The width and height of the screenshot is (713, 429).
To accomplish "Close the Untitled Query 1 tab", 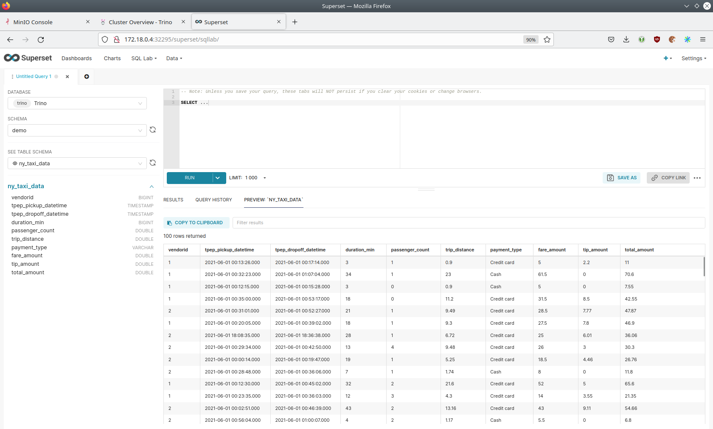I will 67,77.
